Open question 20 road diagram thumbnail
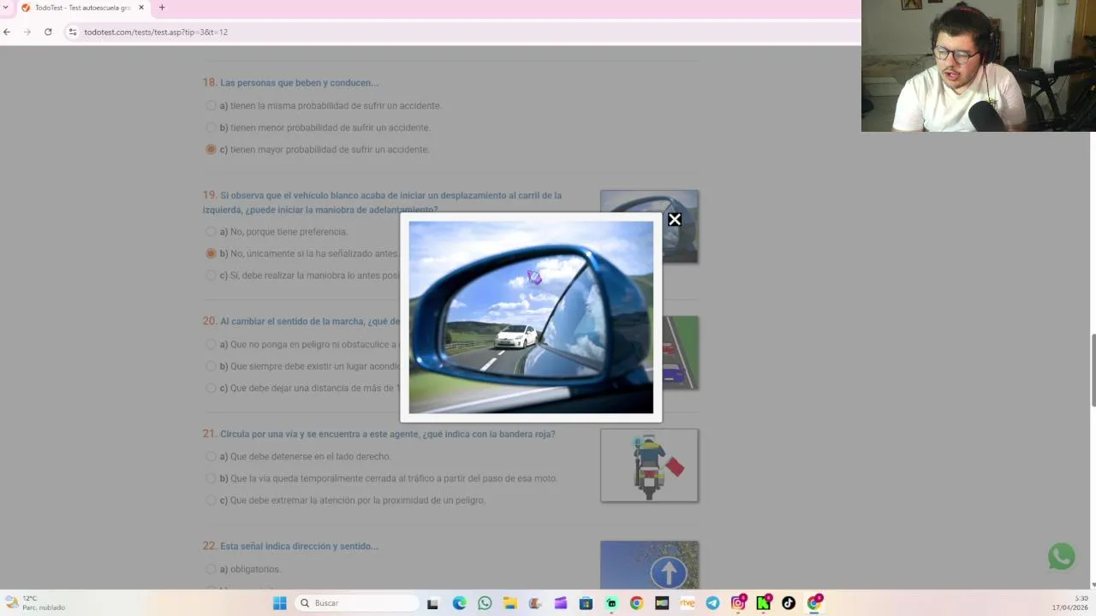 (681, 352)
